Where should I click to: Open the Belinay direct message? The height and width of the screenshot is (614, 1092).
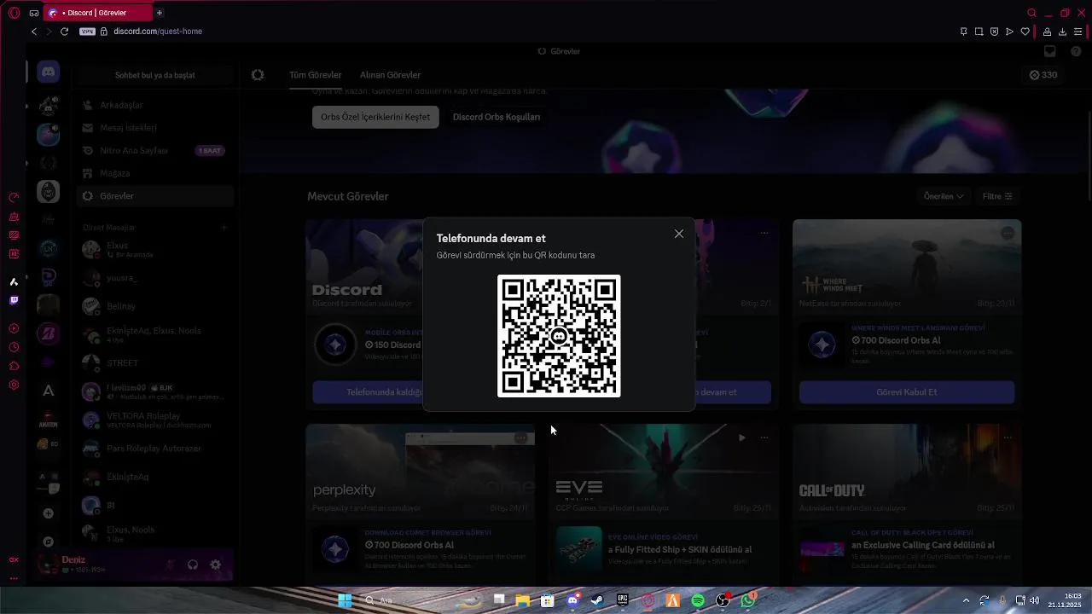coord(154,306)
